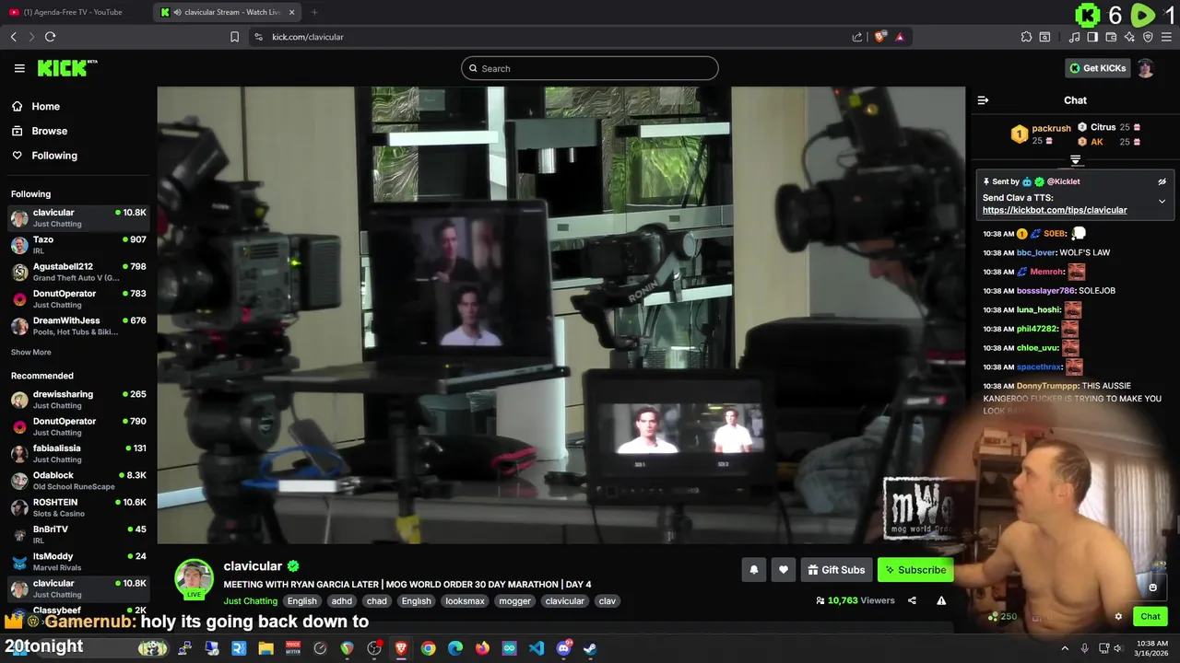
Task: Open the kickbot tips link
Action: (x=1055, y=210)
